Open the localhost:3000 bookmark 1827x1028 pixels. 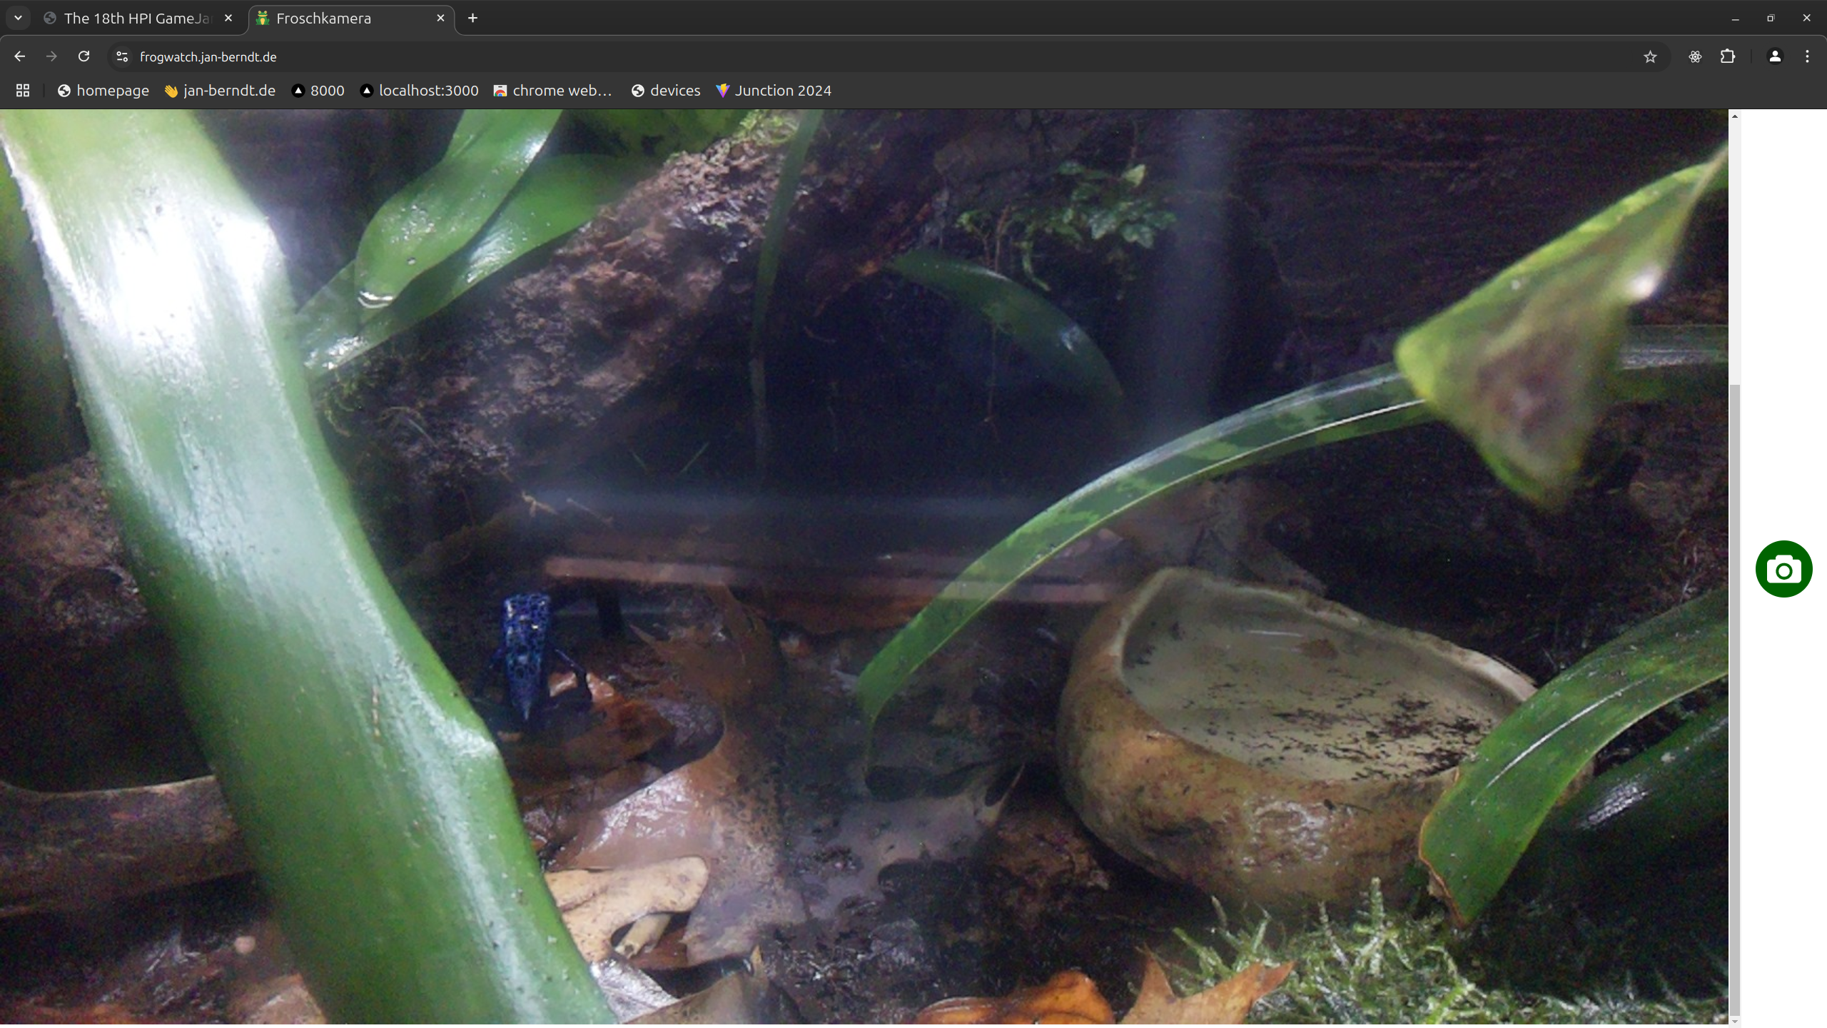tap(420, 91)
